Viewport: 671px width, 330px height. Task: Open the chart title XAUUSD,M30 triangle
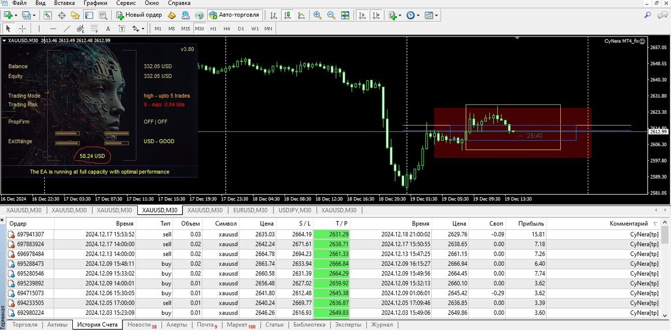(x=4, y=40)
